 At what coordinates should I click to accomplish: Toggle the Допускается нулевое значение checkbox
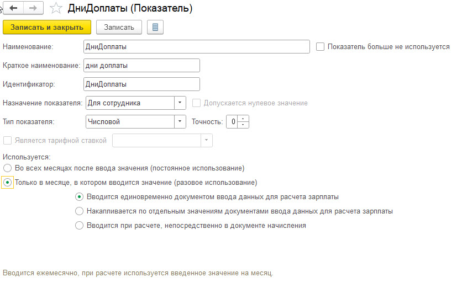196,103
